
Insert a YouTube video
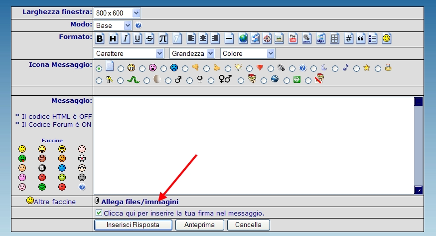293,38
